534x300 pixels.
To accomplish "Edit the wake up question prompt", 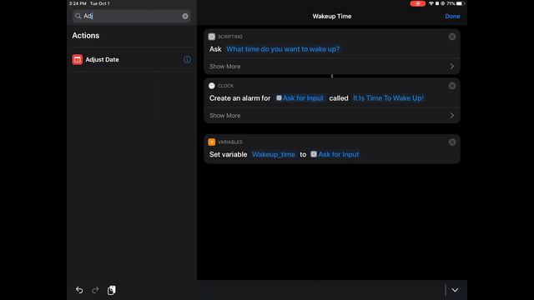I will click(x=283, y=49).
